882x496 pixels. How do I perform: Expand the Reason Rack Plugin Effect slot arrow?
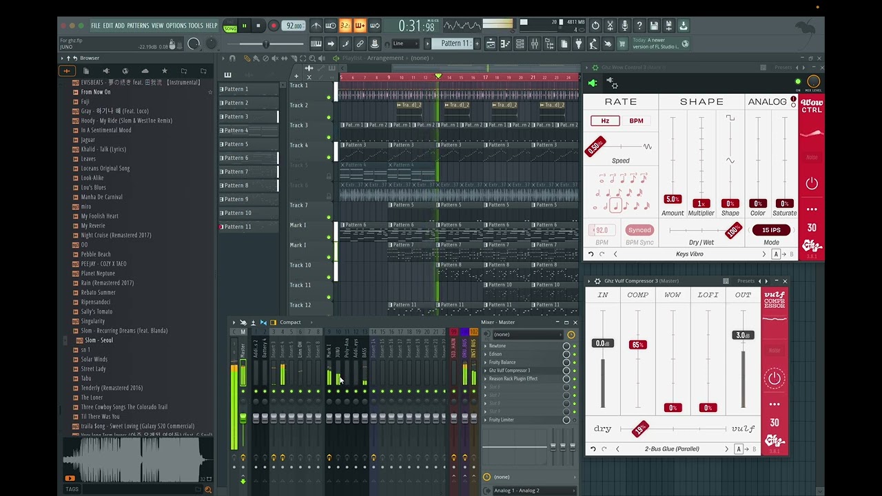(486, 379)
